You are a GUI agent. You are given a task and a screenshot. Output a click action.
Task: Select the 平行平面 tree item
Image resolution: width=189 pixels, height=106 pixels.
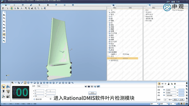(114, 33)
